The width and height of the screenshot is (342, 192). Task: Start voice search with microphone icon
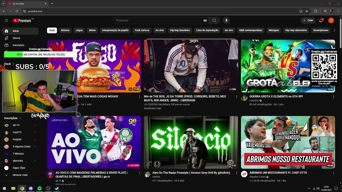pos(226,20)
